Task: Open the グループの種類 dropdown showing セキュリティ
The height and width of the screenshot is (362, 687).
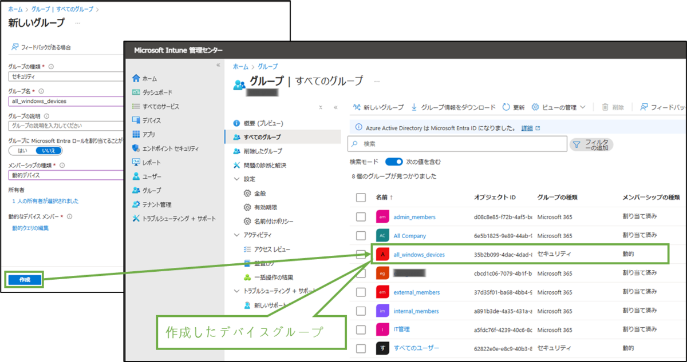Action: 66,76
